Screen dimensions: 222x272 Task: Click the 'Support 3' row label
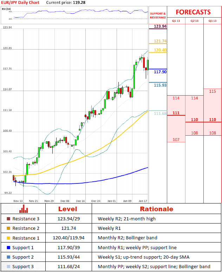point(23,267)
